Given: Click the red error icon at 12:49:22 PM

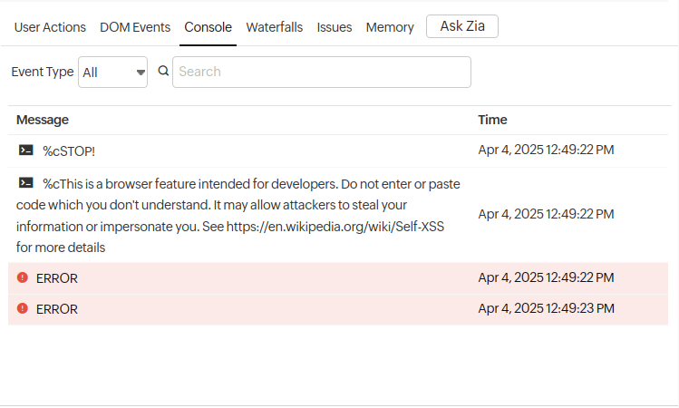Looking at the screenshot, I should [x=23, y=277].
